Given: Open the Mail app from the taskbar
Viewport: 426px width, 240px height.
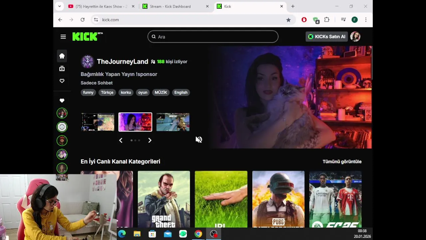Looking at the screenshot, I should [x=168, y=234].
